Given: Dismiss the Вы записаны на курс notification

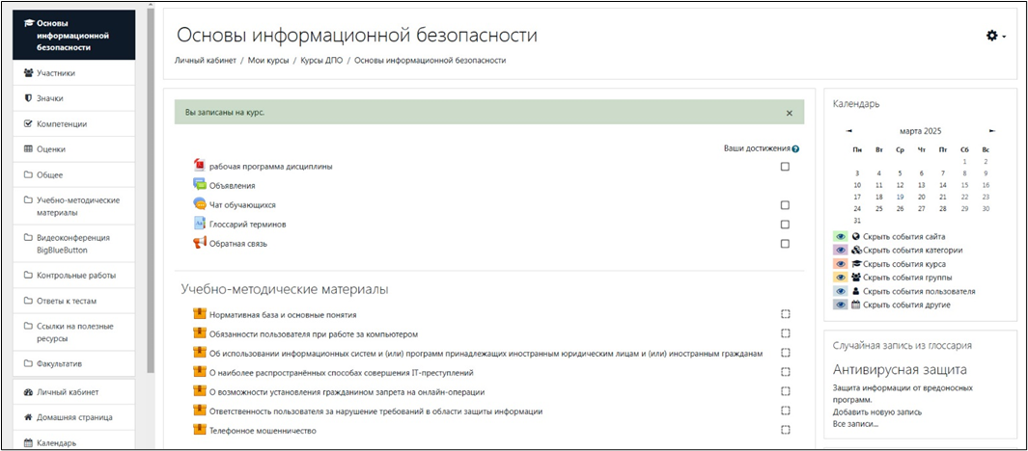Looking at the screenshot, I should (x=789, y=113).
